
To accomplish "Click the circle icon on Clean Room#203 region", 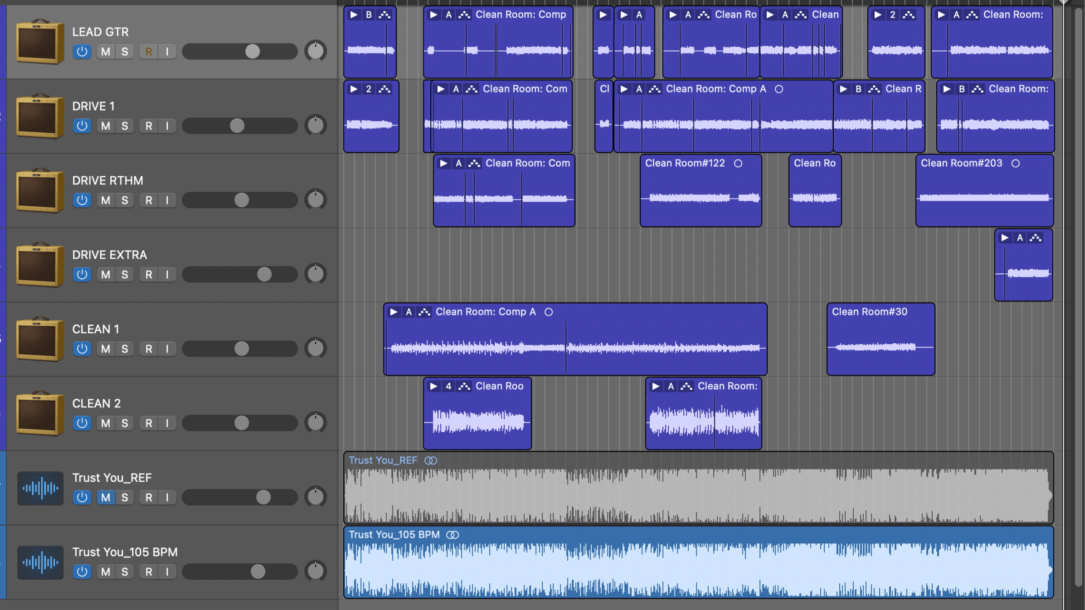I will (1016, 163).
